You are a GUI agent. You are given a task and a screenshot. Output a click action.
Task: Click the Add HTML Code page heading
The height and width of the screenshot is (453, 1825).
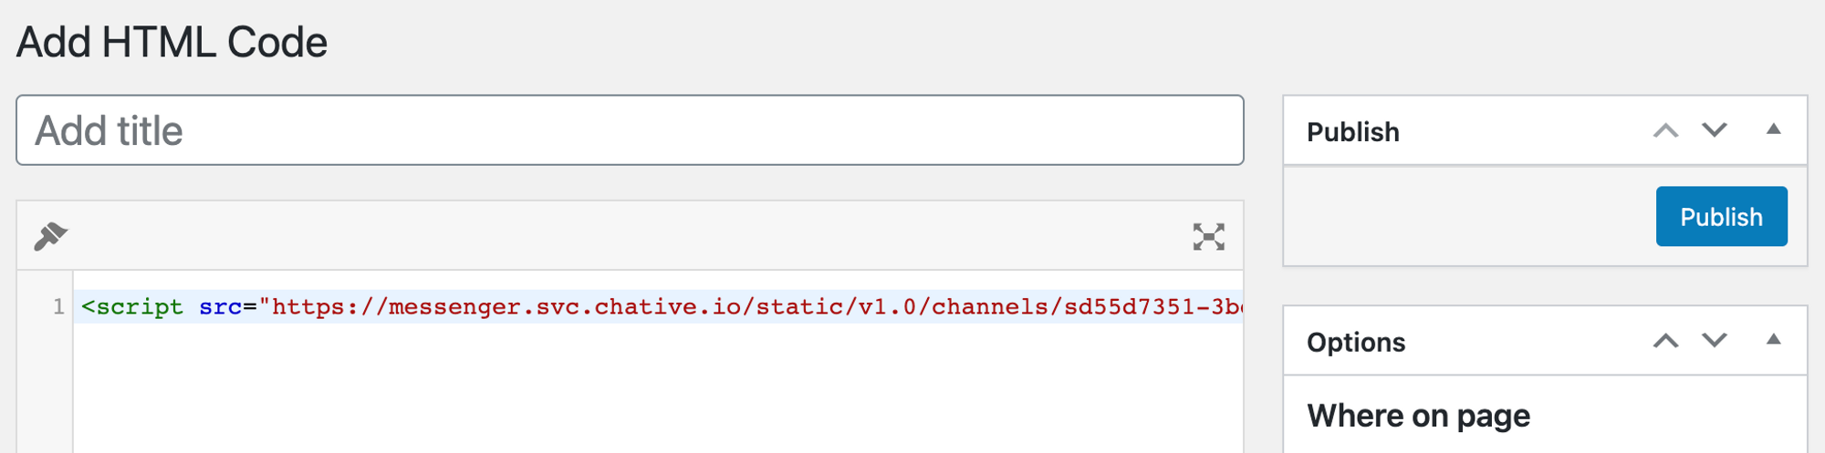tap(172, 43)
